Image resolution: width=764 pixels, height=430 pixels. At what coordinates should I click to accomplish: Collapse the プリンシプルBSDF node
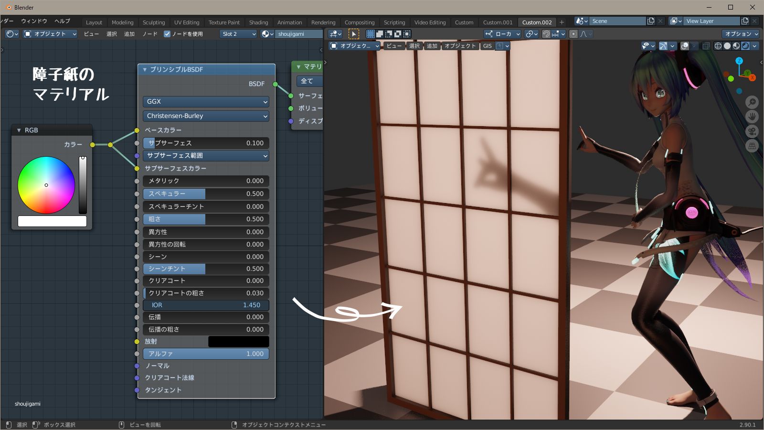tap(145, 70)
